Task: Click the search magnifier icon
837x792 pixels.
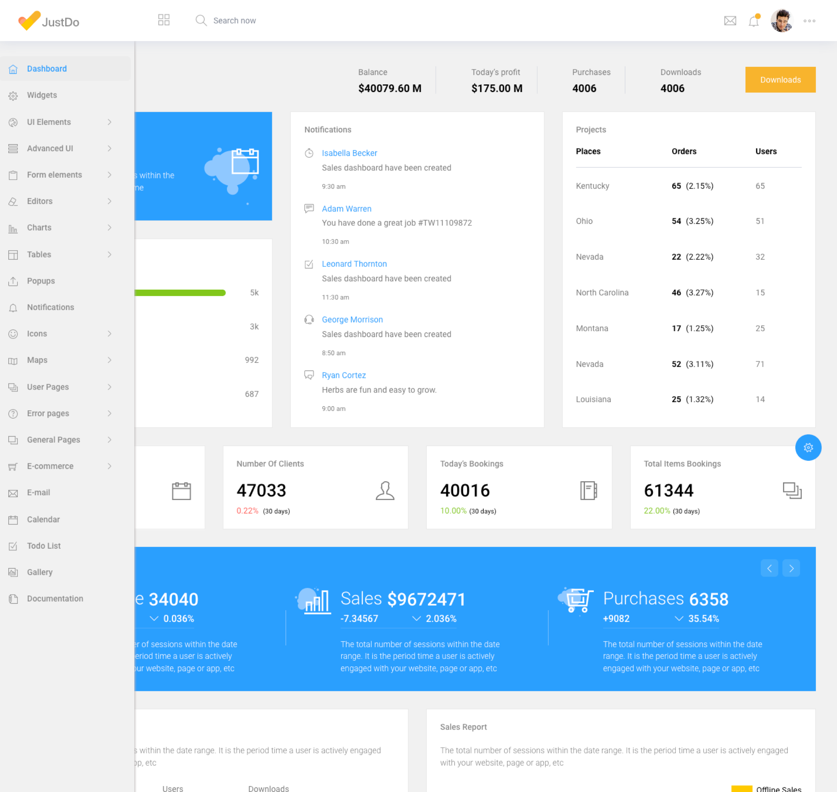Action: [x=201, y=20]
